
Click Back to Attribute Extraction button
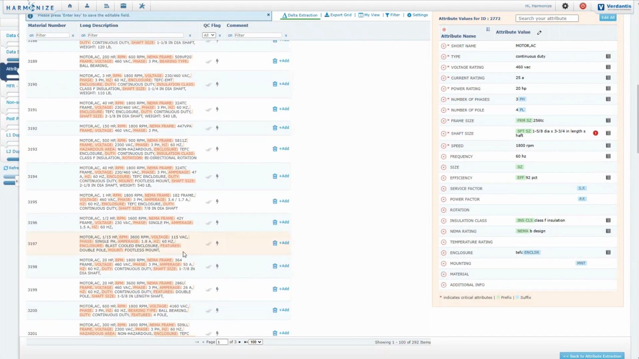592,356
